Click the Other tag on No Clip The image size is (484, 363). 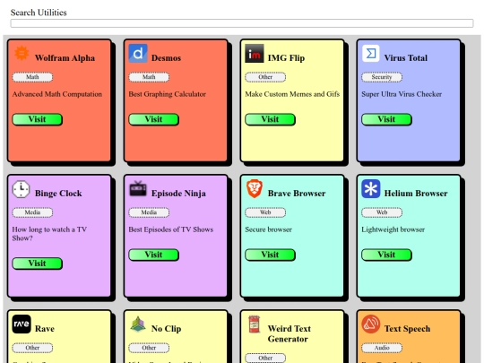[x=149, y=348]
